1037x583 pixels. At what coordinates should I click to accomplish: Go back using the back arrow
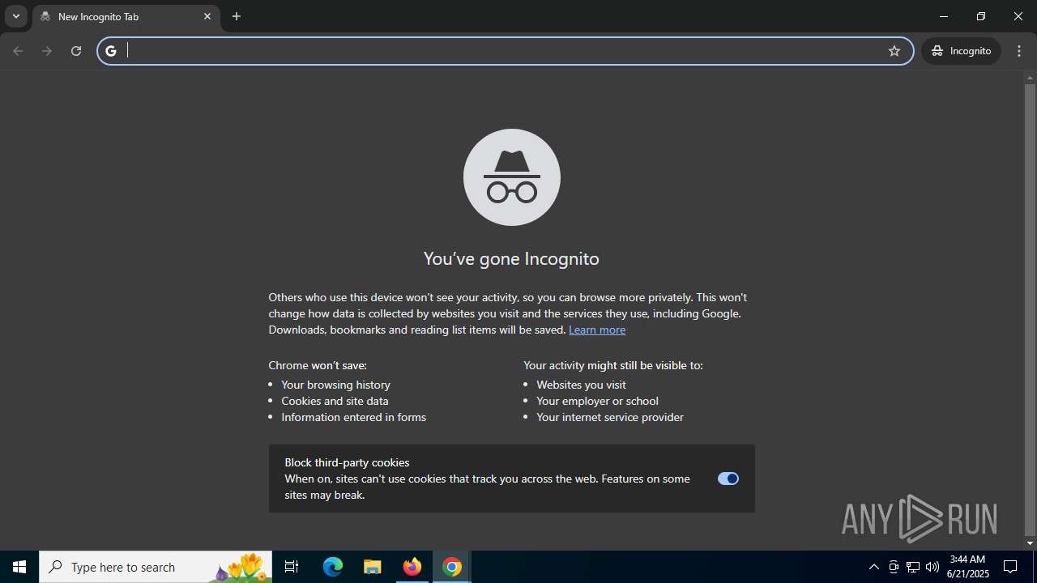point(18,51)
